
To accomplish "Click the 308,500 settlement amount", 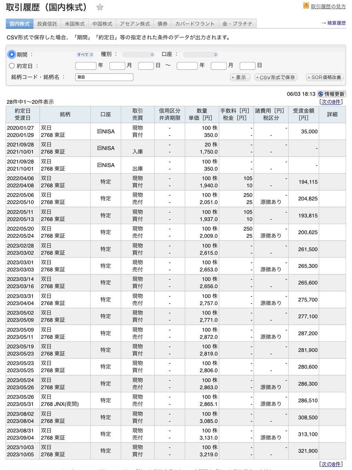I will tap(308, 418).
